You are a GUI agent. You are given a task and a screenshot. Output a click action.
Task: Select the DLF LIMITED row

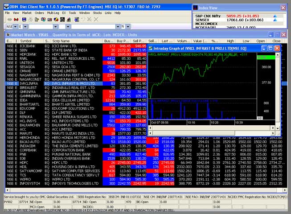[x=76, y=113]
